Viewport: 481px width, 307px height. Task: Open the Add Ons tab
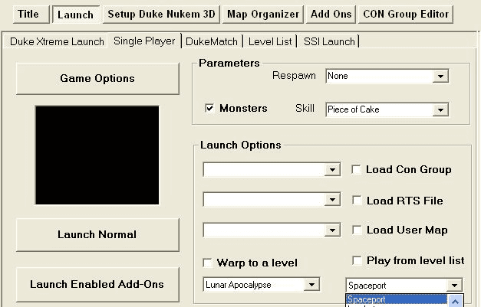point(331,15)
